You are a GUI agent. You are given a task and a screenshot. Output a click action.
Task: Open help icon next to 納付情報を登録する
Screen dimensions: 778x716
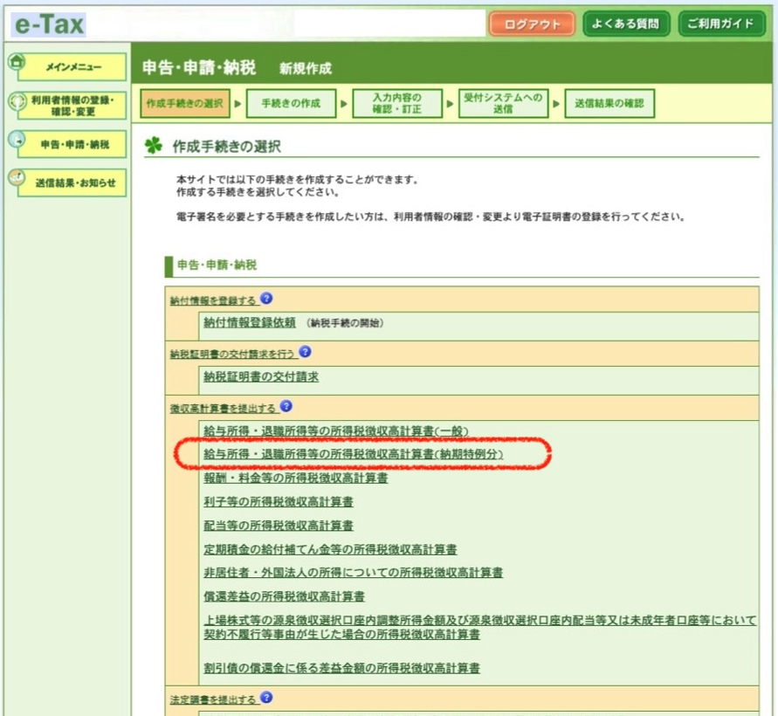coord(266,299)
